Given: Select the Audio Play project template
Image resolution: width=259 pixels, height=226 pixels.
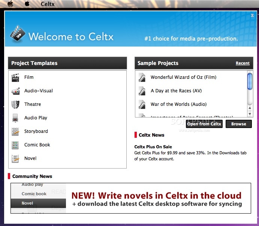Looking at the screenshot, I should (36, 118).
